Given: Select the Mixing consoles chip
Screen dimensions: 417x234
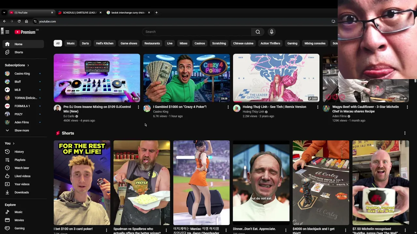Looking at the screenshot, I should 315,44.
